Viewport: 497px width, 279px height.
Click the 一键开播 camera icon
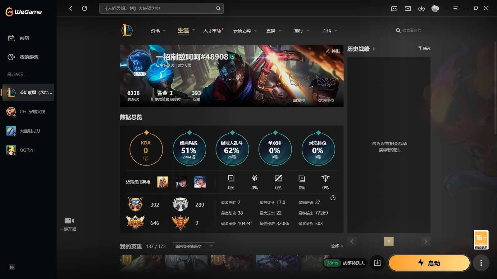(69, 221)
